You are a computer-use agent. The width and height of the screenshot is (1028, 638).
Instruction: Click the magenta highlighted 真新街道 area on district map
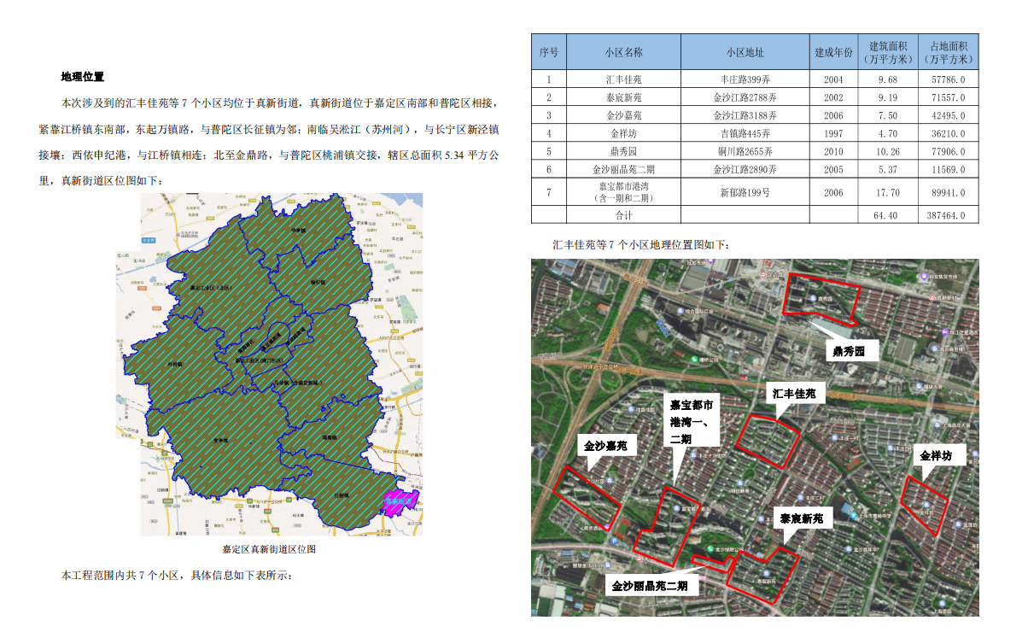pyautogui.click(x=400, y=502)
